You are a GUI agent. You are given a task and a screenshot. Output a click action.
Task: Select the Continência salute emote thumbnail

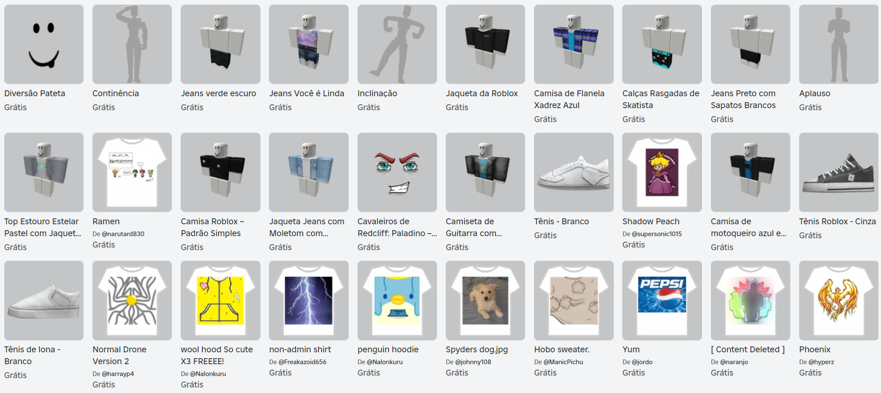[132, 44]
